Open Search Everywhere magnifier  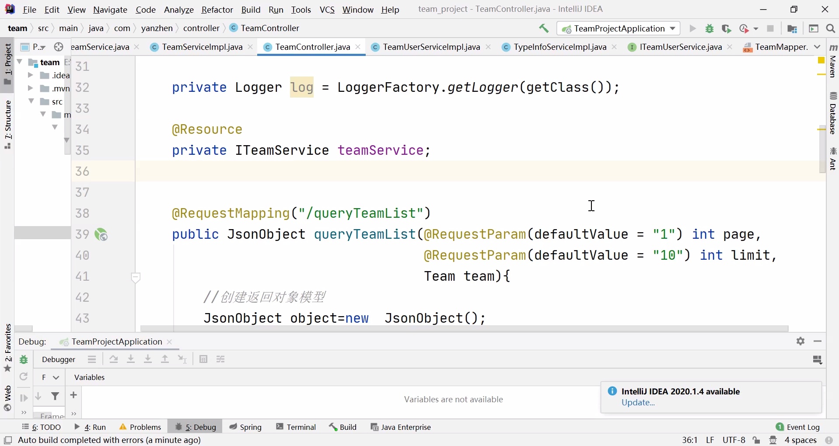[x=830, y=28]
